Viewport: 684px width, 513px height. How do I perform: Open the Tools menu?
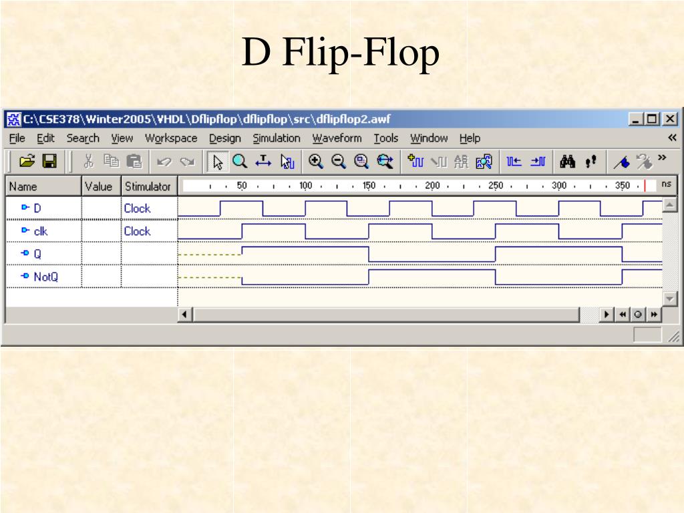tap(385, 138)
